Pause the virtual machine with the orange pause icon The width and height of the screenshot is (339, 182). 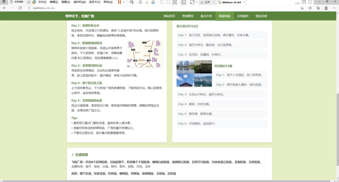point(119,2)
